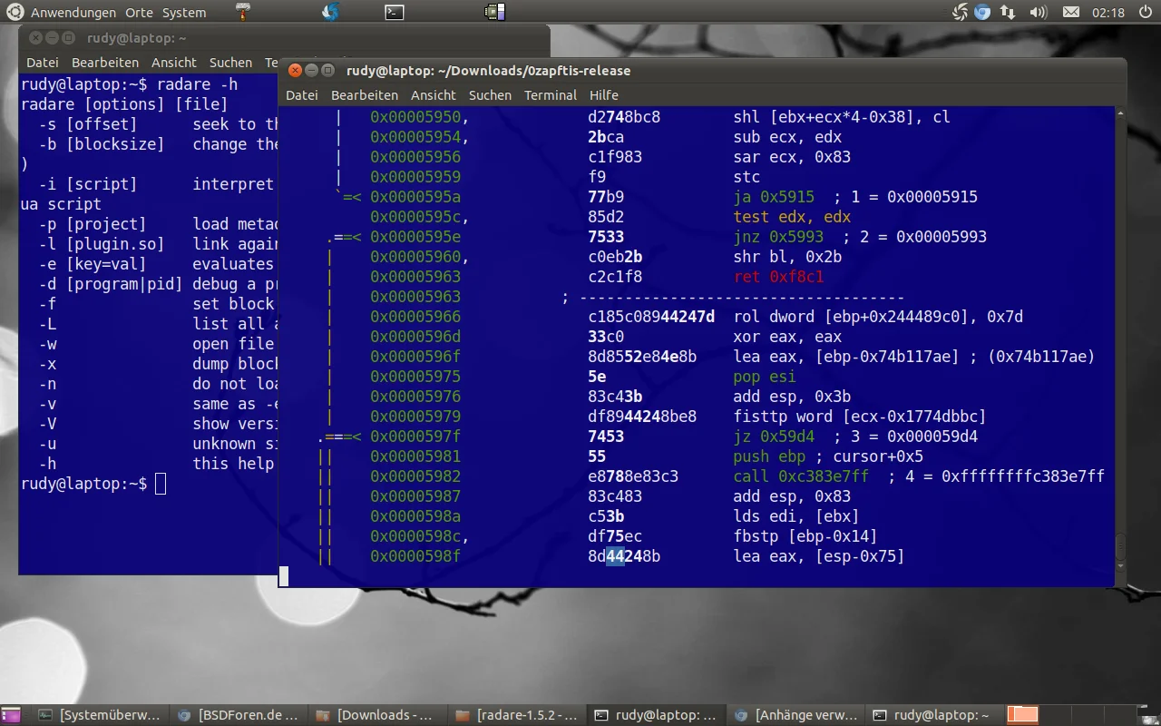Click the 02:18 clock in the panel
The image size is (1161, 726).
[x=1108, y=13]
